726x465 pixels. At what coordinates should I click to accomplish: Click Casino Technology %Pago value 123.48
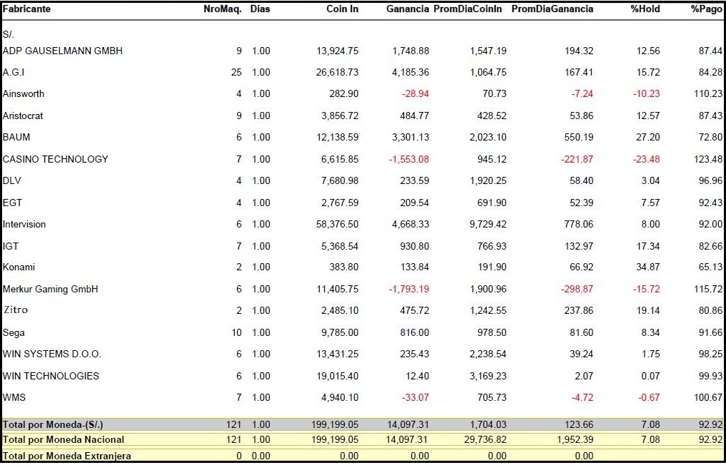(708, 159)
